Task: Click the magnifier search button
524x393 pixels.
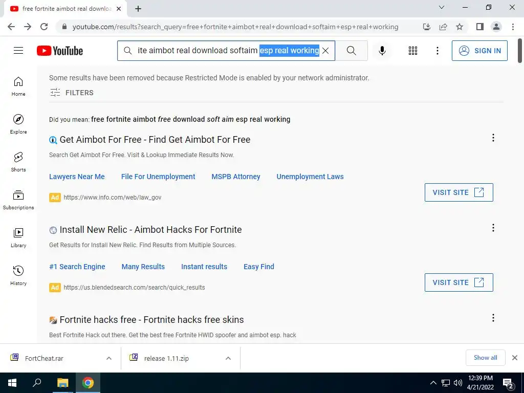Action: pos(351,51)
